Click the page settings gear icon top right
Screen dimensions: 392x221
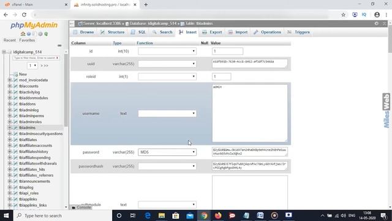click(x=377, y=23)
